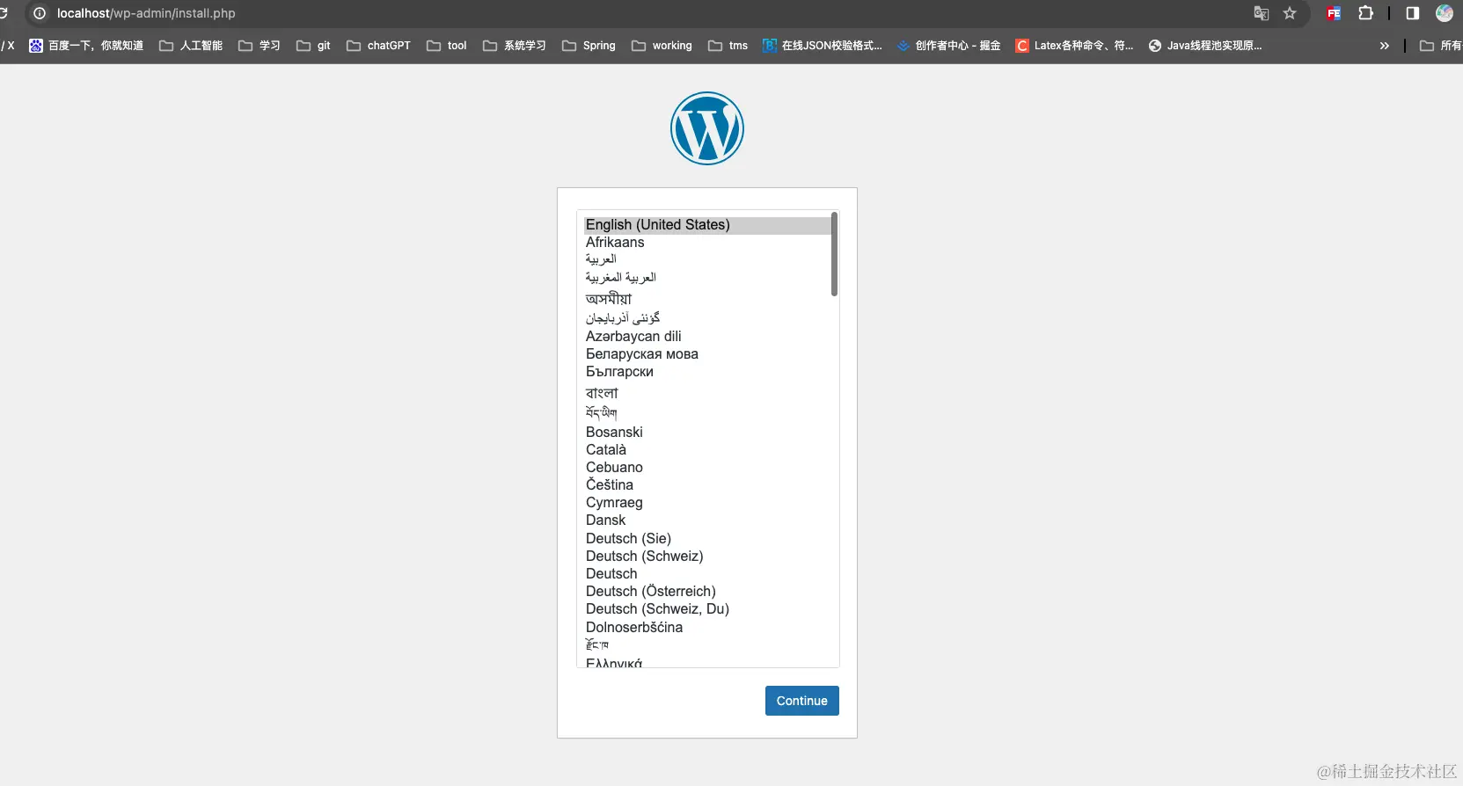Open the 在线JSON校验格式 bookmark
The height and width of the screenshot is (786, 1463).
pyautogui.click(x=823, y=46)
